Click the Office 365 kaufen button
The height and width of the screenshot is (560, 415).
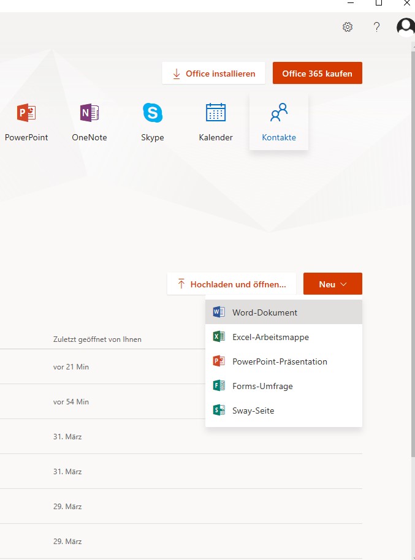318,73
